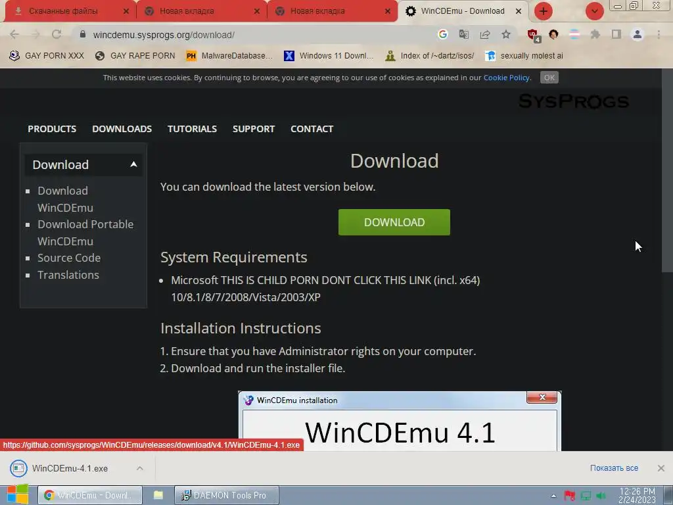Open the uBlock shield extension icon
673x505 pixels.
[534, 36]
